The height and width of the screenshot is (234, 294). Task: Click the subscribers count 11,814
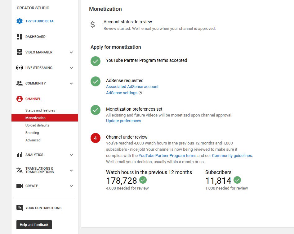click(x=218, y=181)
